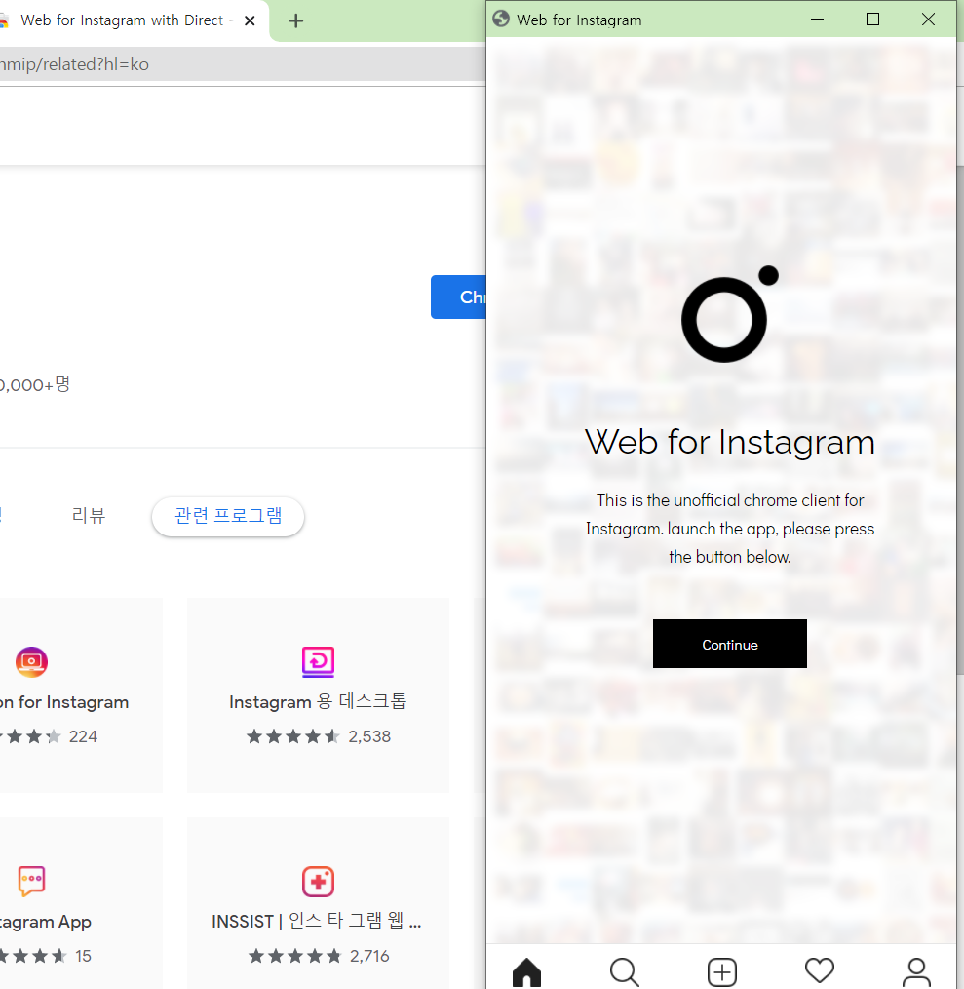This screenshot has width=964, height=989.
Task: Open the chat bubble extension icon
Action: click(31, 881)
